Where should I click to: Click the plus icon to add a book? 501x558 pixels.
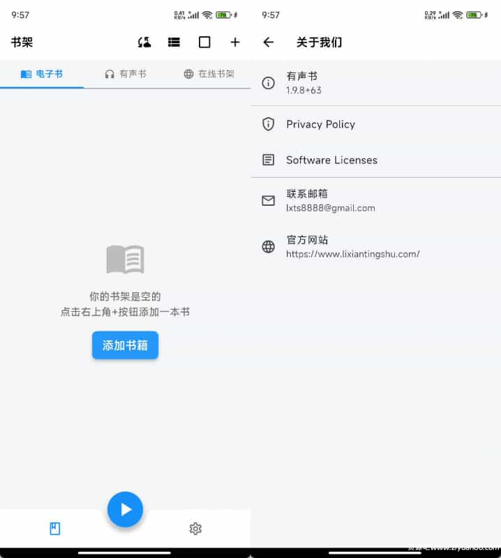235,43
